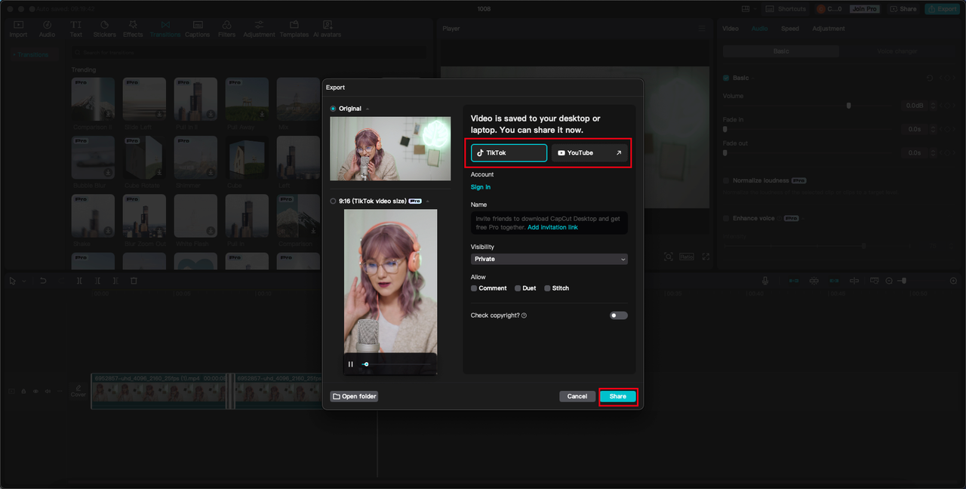
Task: Enable the Stitch checkbox
Action: 547,288
